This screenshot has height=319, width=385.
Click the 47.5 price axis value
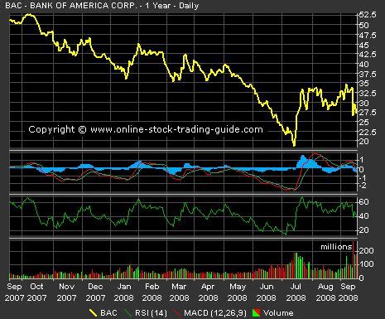368,36
